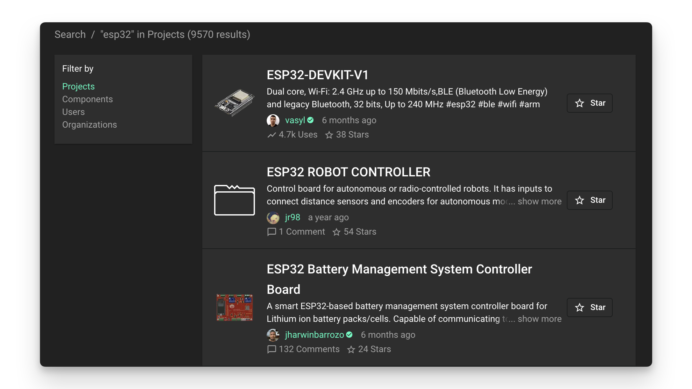Click the trend icon next to 4.7k Uses
The image size is (692, 389).
coord(271,135)
